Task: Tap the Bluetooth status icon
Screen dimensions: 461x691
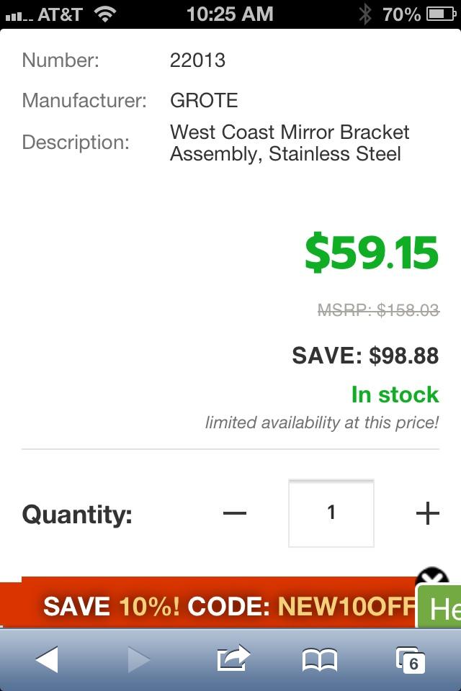Action: point(365,14)
